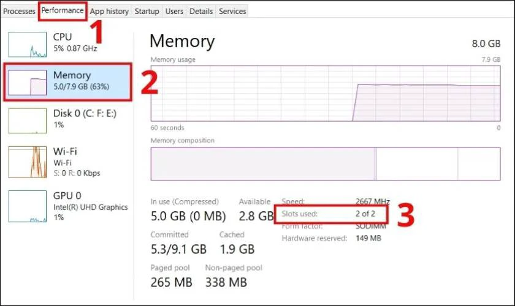Image resolution: width=515 pixels, height=306 pixels.
Task: Open the Performance tab
Action: pos(62,10)
